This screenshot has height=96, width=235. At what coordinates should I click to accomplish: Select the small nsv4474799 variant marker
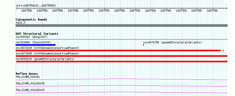[144, 45]
